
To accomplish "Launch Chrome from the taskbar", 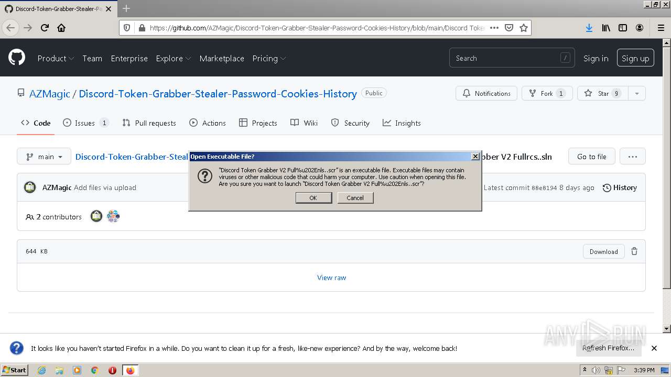I will [x=95, y=370].
